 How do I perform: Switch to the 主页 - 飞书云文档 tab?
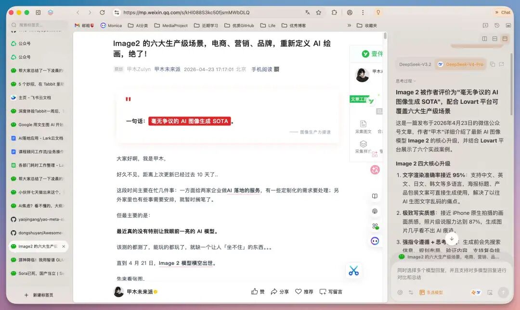tap(39, 98)
